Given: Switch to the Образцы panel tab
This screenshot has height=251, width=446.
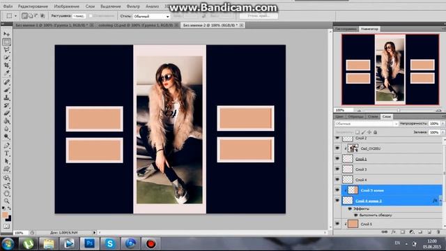Looking at the screenshot, I should [355, 116].
